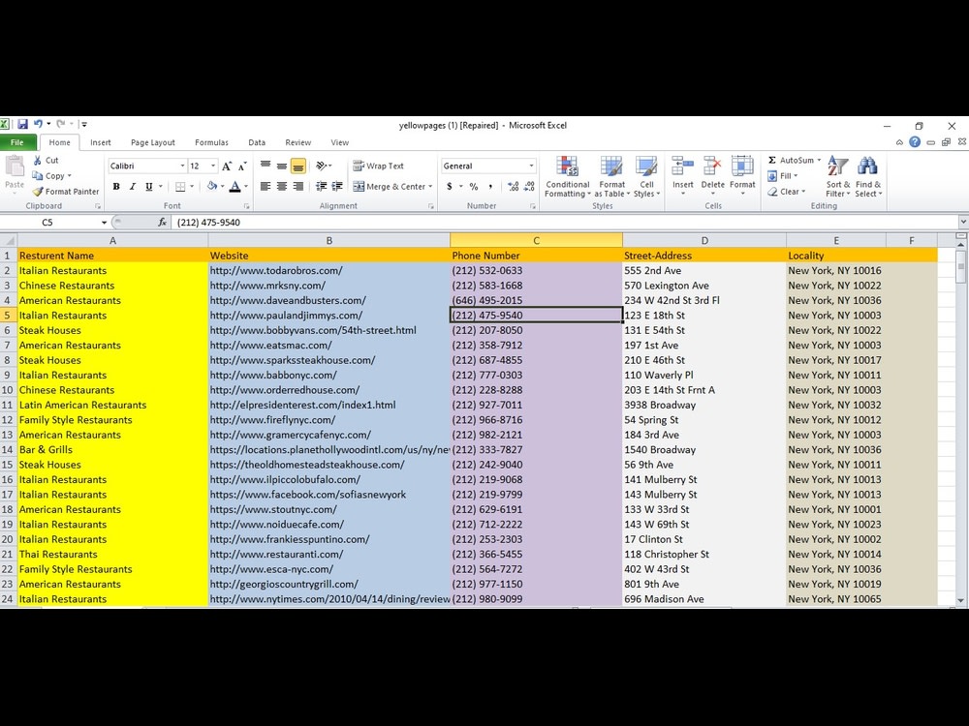Click the Borders icon
The height and width of the screenshot is (726, 969).
(x=180, y=187)
